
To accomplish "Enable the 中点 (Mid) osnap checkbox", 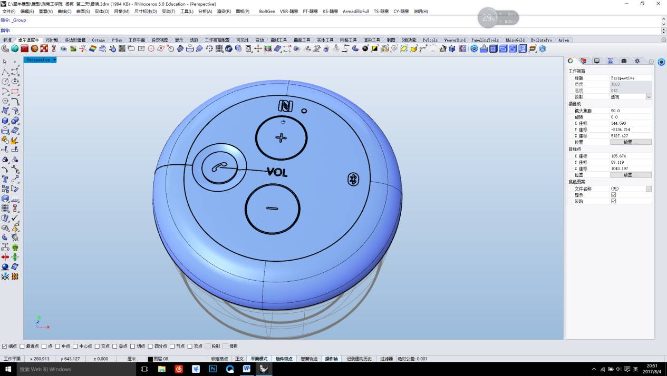I will click(x=58, y=346).
